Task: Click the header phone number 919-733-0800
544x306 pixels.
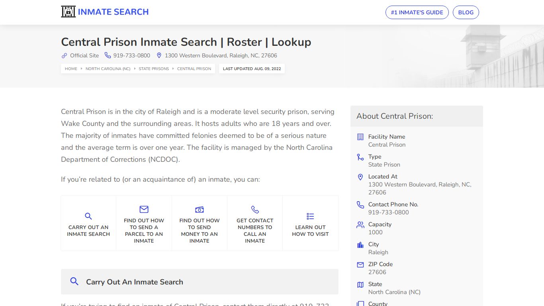Action: coord(132,55)
